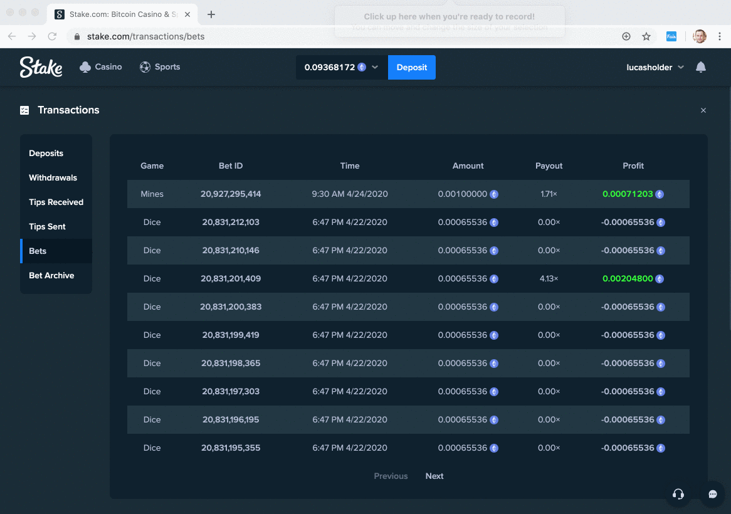The height and width of the screenshot is (514, 731).
Task: Open bet ID 20,831,197,303
Action: (x=231, y=391)
